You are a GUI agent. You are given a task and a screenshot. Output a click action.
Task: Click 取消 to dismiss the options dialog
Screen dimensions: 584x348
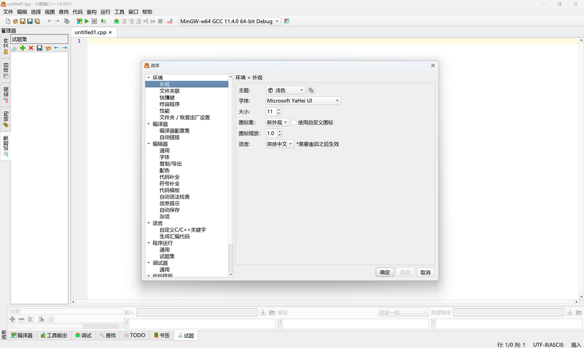[425, 272]
